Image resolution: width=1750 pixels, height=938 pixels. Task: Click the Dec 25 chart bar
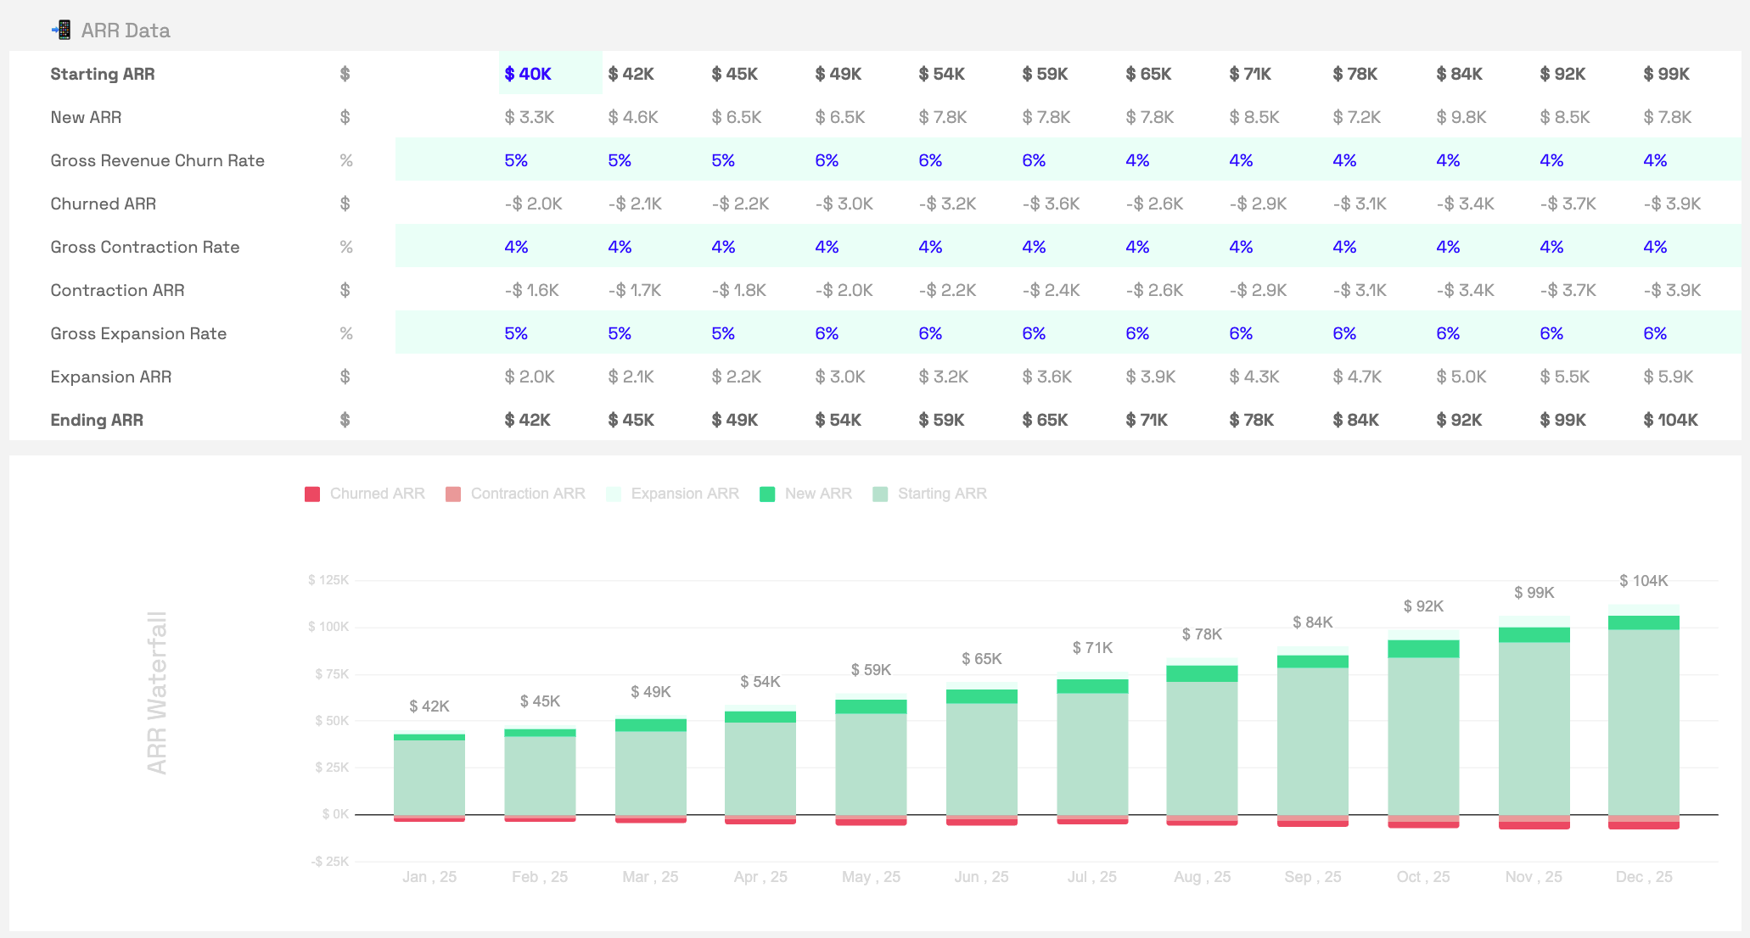(1643, 721)
